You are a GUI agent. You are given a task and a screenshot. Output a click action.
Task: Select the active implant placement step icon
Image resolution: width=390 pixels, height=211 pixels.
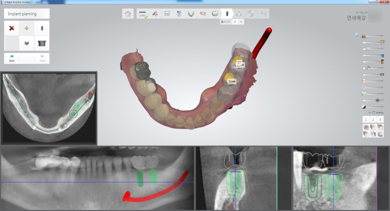click(x=227, y=14)
